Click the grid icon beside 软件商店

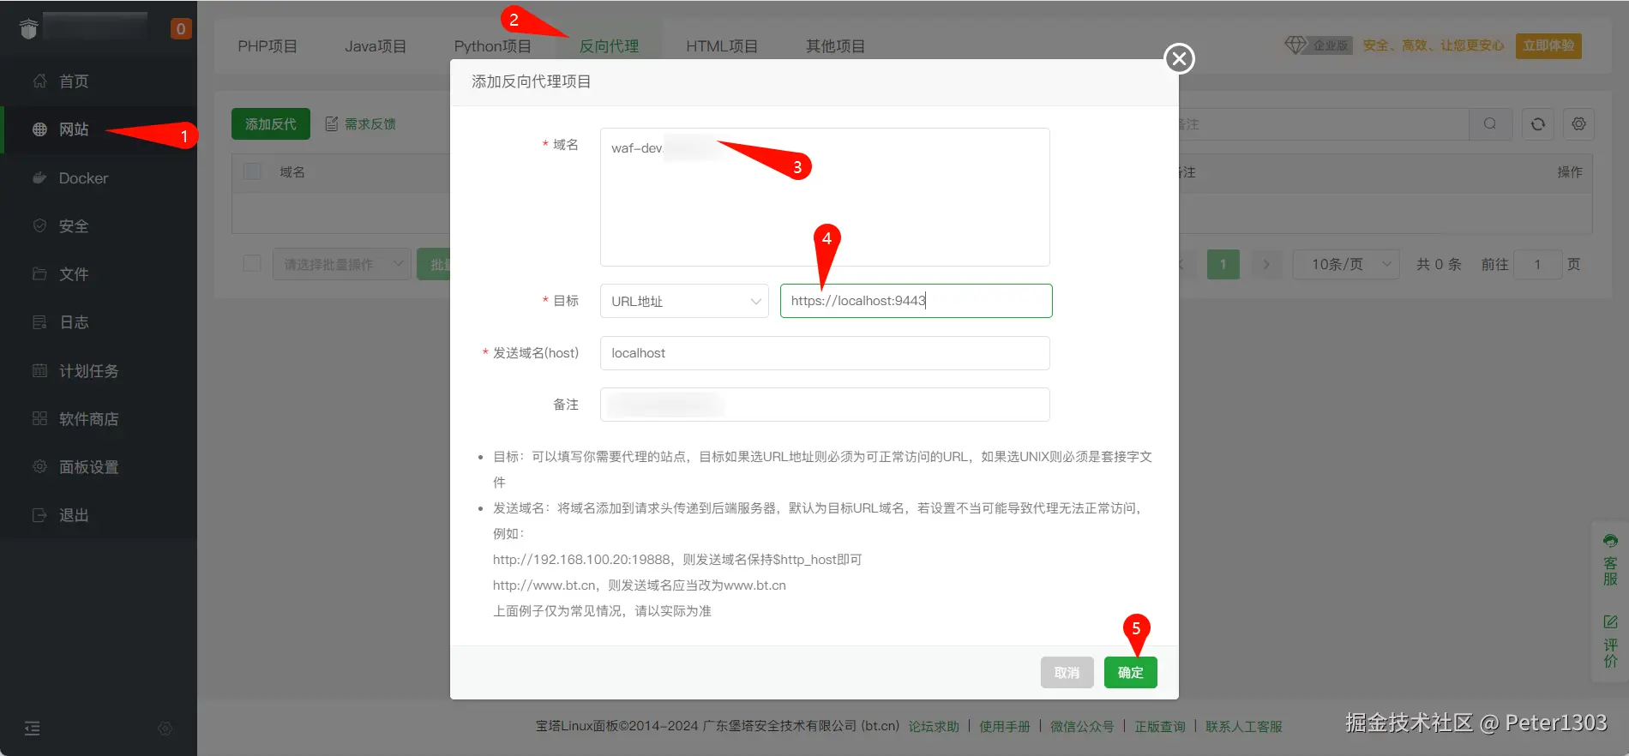pyautogui.click(x=39, y=418)
